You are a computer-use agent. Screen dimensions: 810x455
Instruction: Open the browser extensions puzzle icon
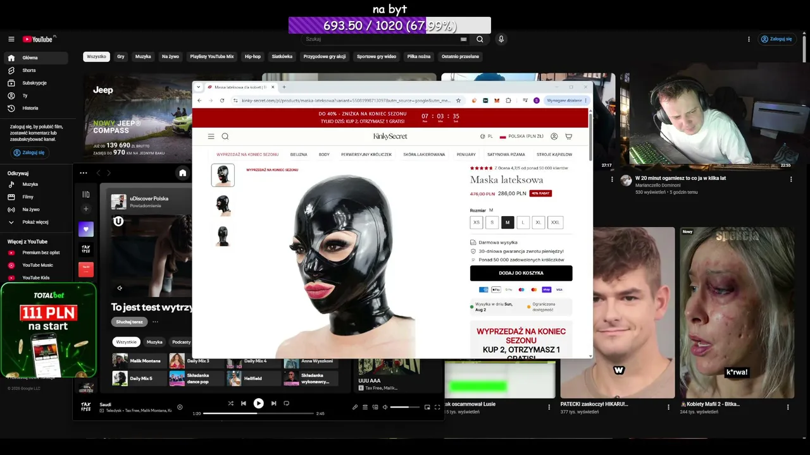pyautogui.click(x=508, y=100)
